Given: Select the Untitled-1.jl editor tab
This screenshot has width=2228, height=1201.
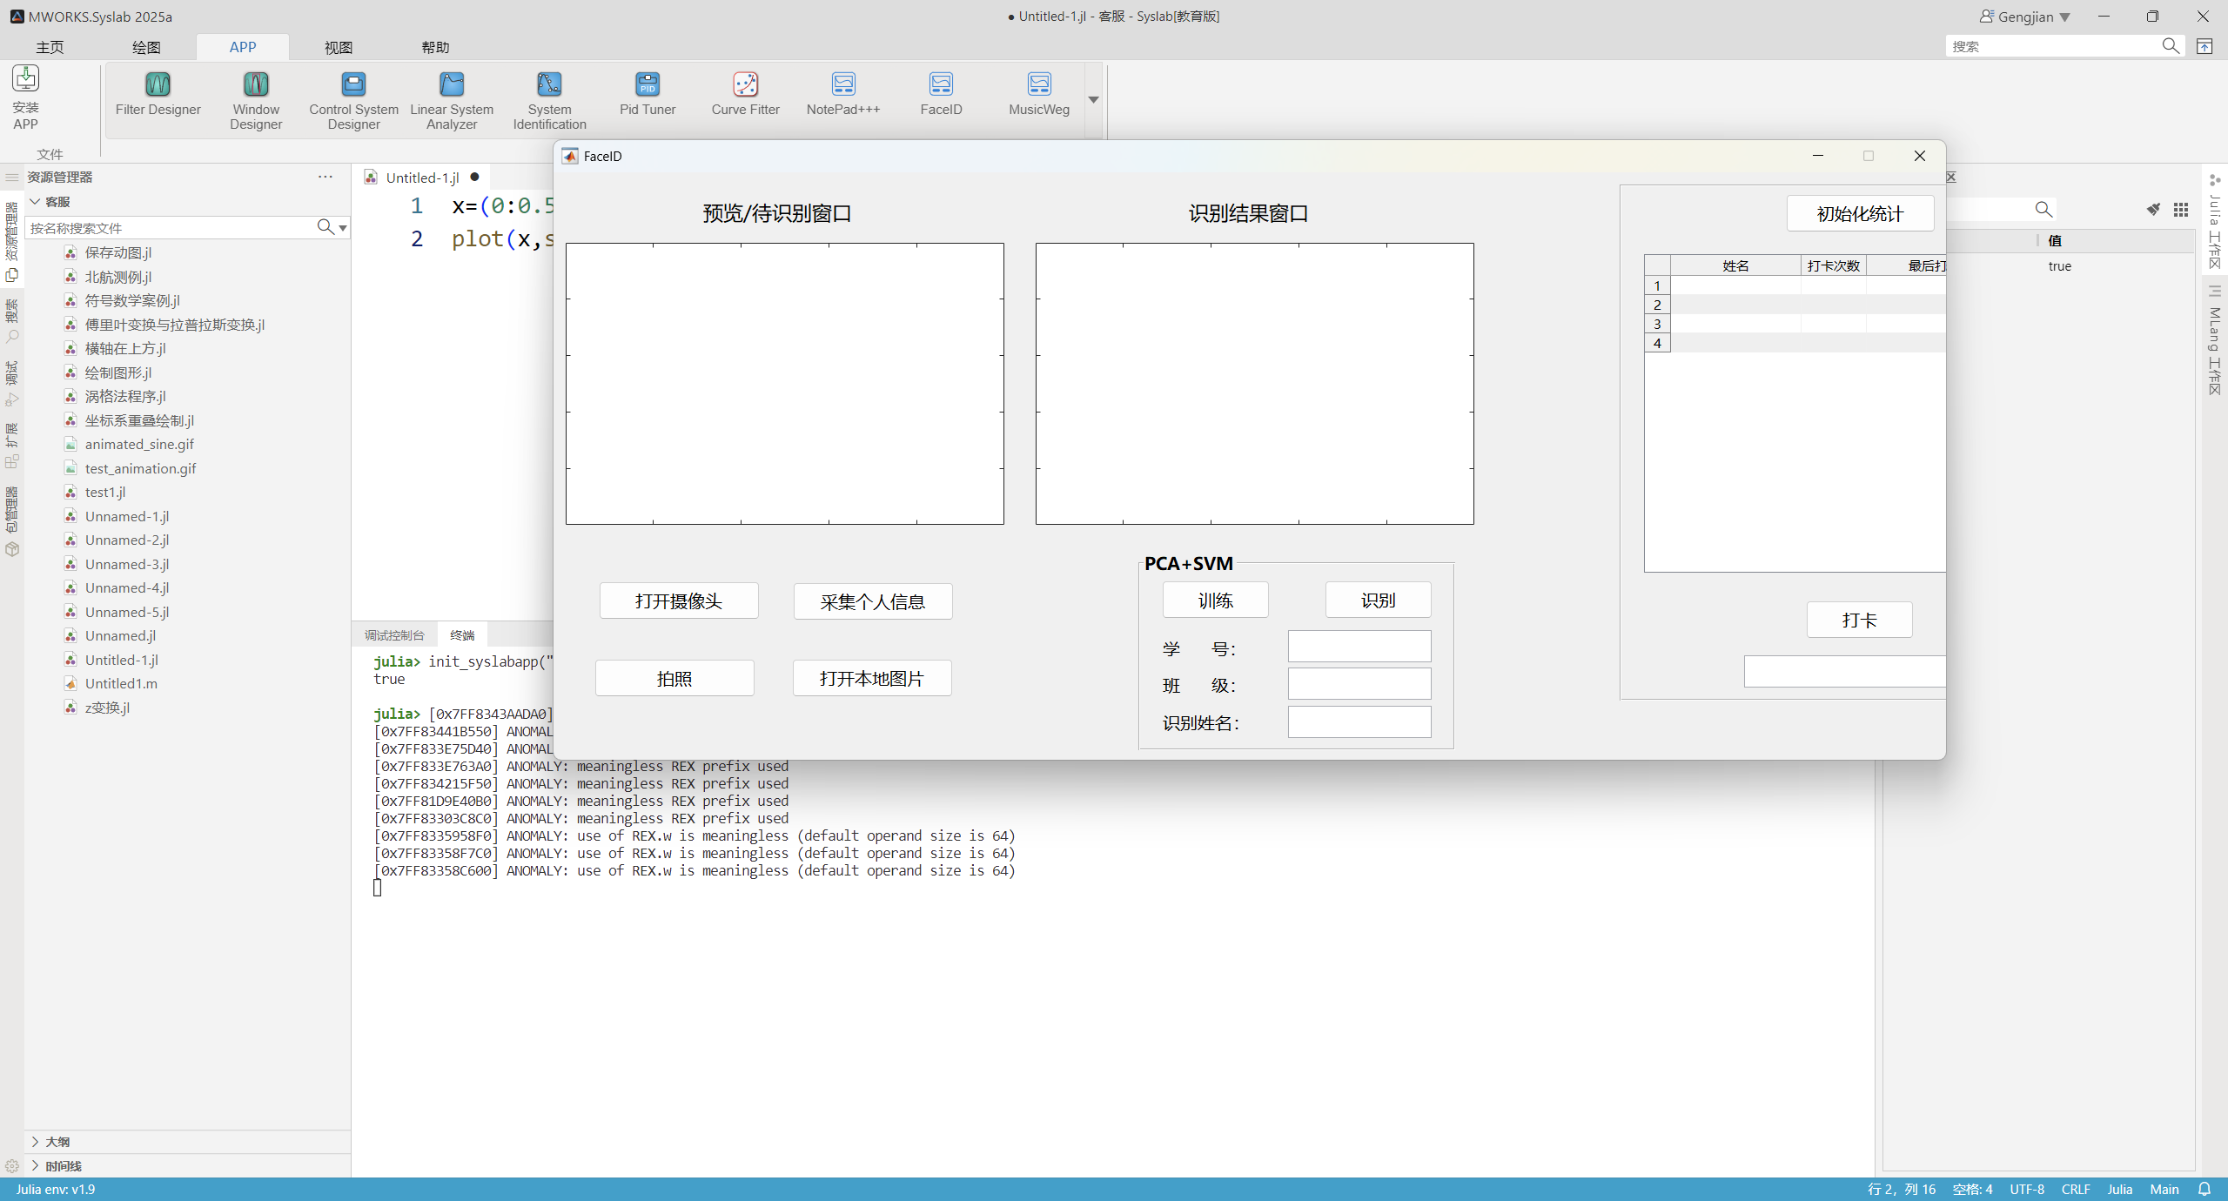Looking at the screenshot, I should pos(422,178).
